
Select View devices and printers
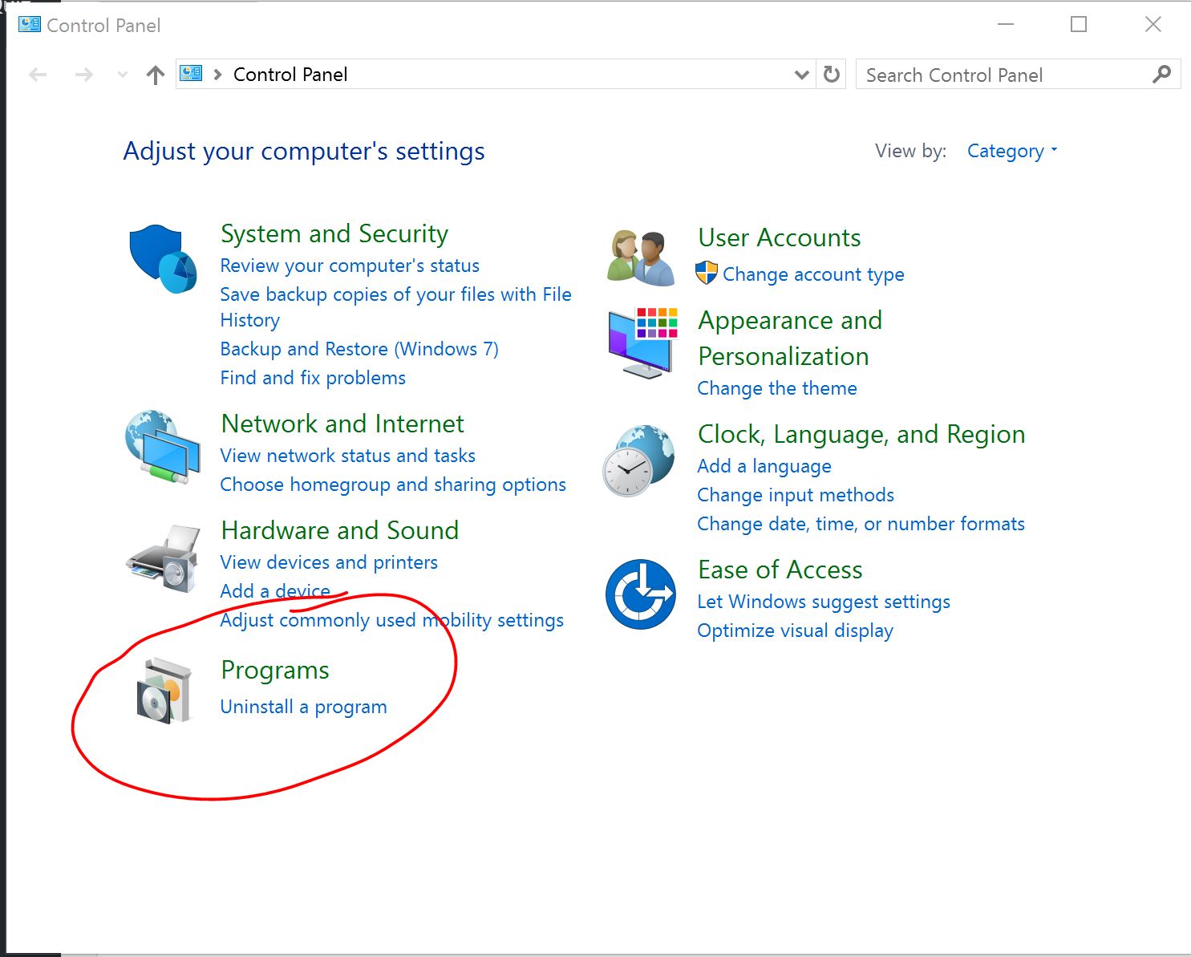(x=329, y=562)
